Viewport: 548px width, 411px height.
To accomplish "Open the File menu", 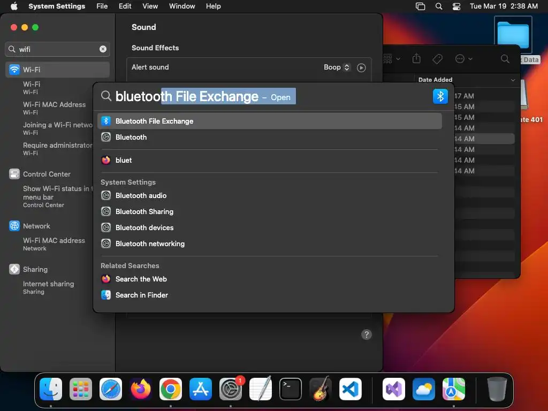I will (102, 6).
